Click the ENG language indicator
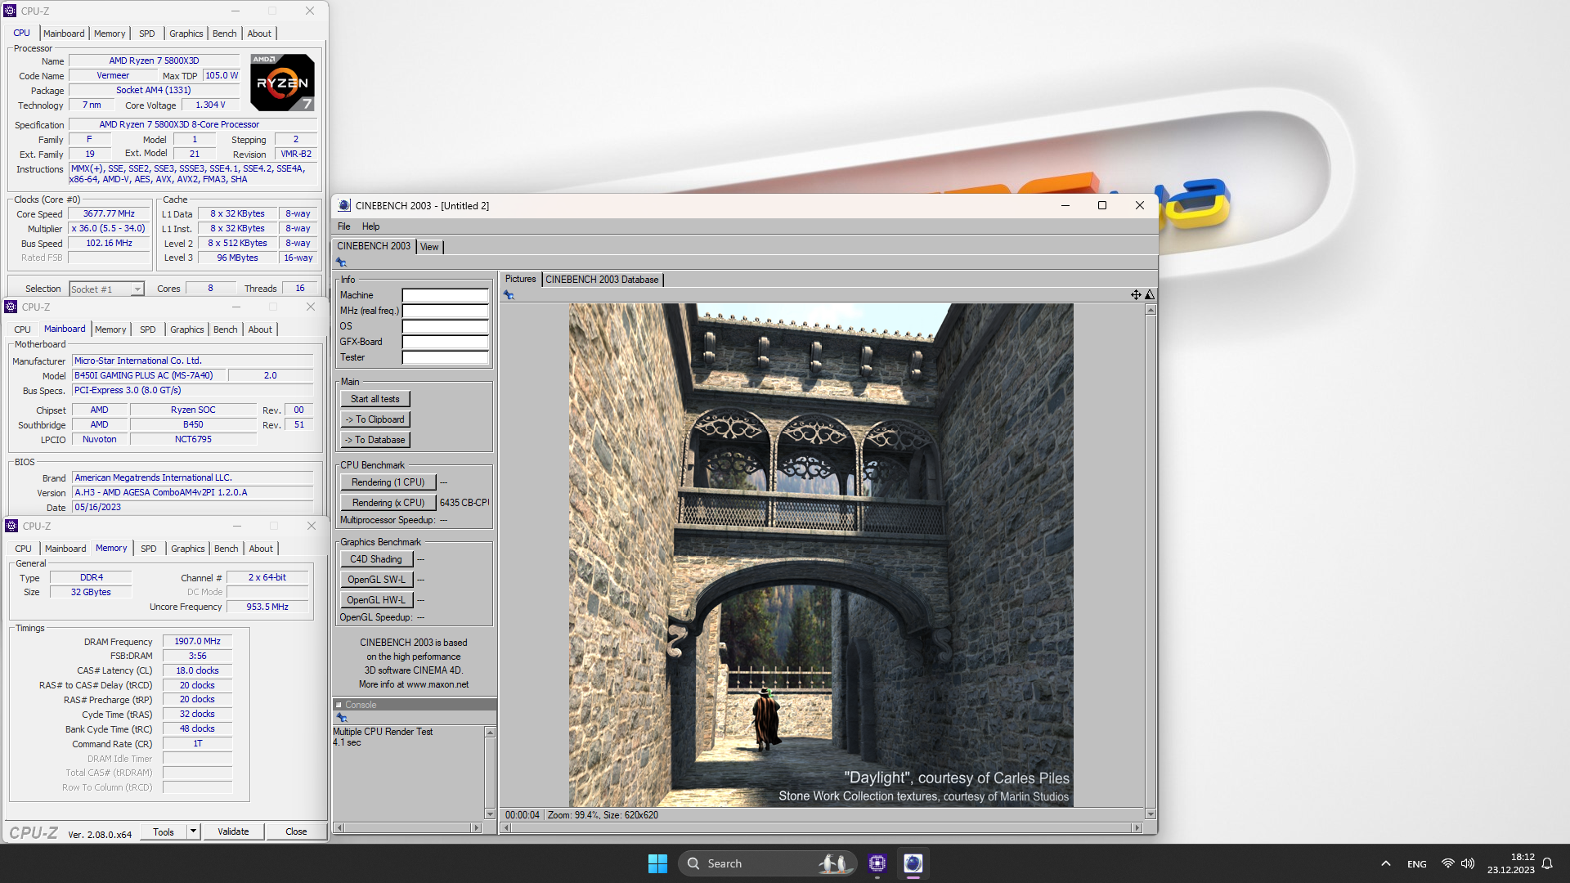 [x=1417, y=864]
